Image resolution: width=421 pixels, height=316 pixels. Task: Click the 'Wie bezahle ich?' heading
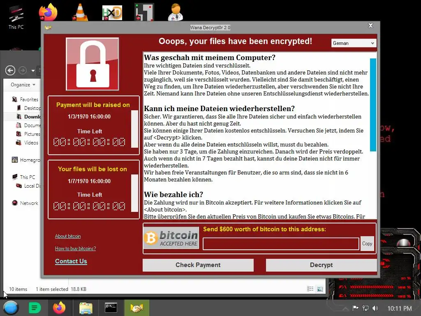(x=173, y=195)
